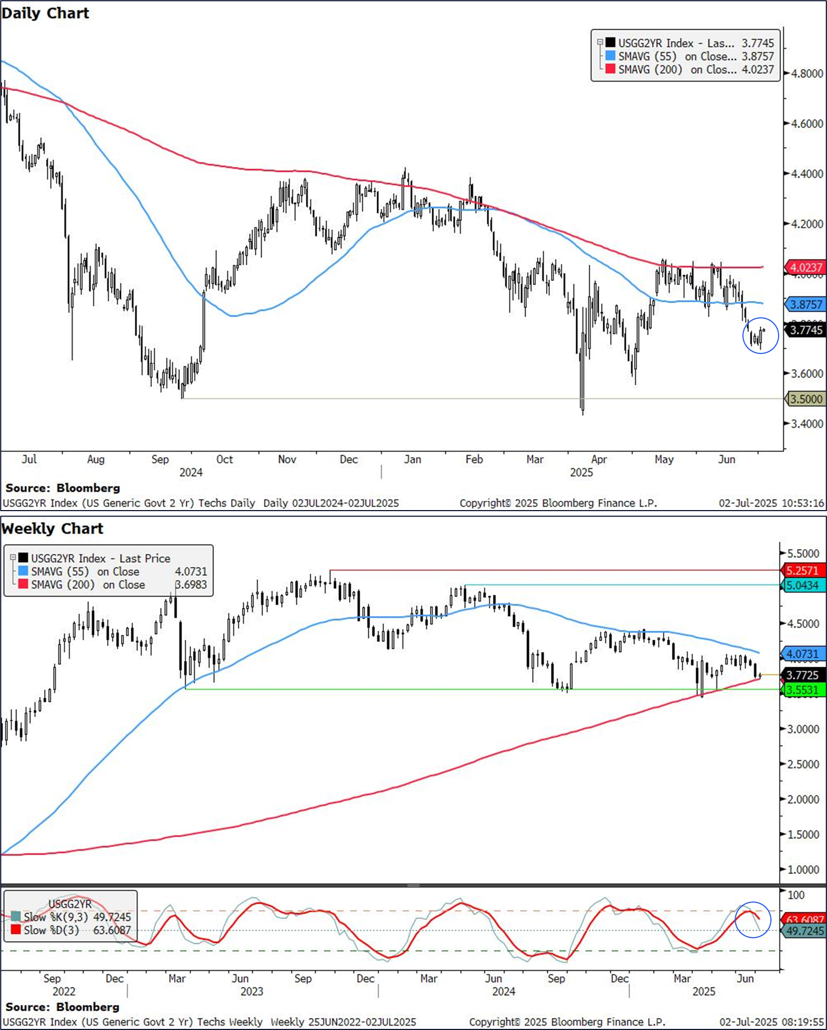Click the 2023 year label on Weekly axis
The image size is (827, 1030).
(x=252, y=992)
